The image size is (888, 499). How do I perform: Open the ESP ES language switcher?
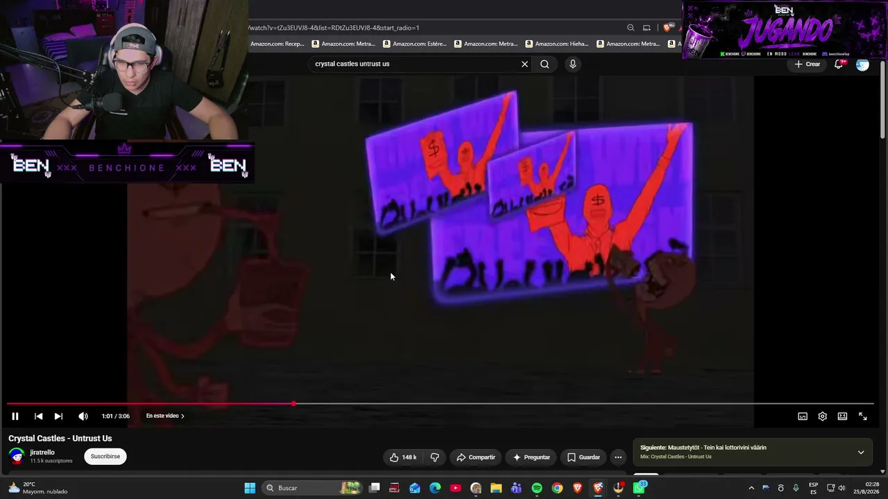[813, 488]
